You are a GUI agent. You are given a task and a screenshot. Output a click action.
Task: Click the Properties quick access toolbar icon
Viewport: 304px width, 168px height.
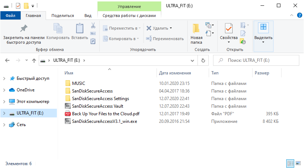click(18, 6)
